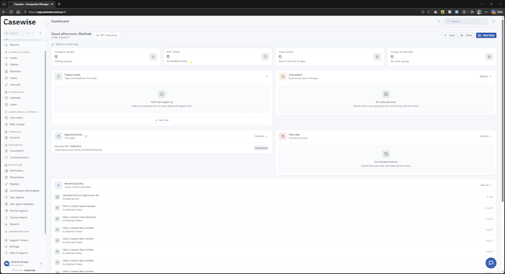
Task: Open Leave in the sidebar
Action: click(13, 105)
